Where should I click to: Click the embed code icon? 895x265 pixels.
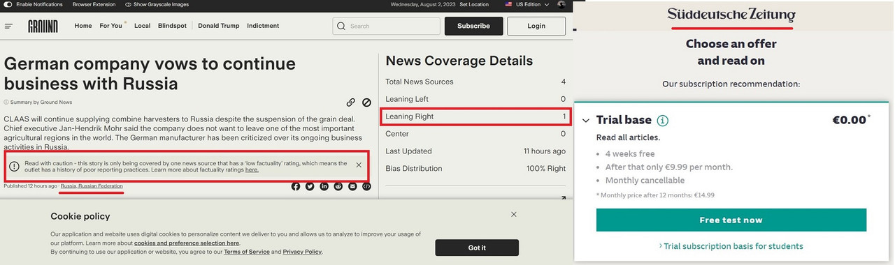pyautogui.click(x=366, y=186)
